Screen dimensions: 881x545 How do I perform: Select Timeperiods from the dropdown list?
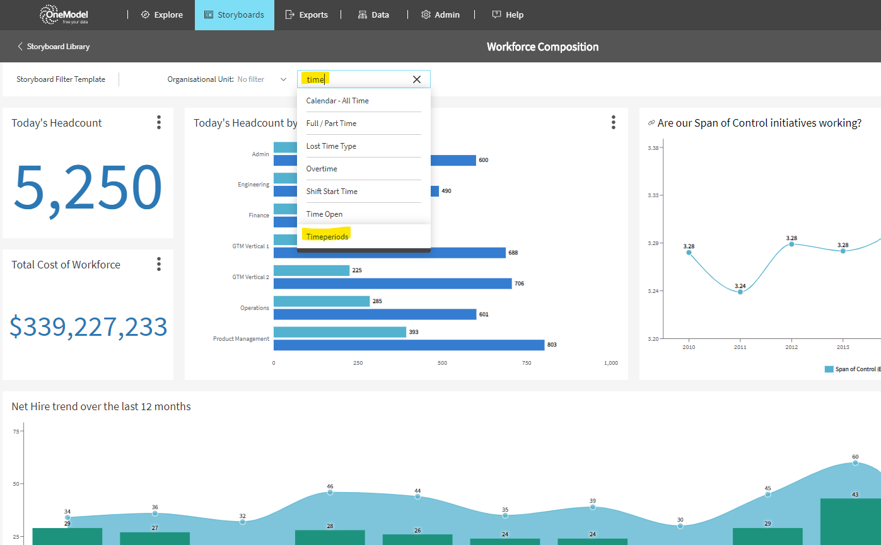327,237
